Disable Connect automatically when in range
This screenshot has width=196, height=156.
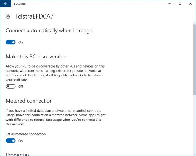pyautogui.click(x=11, y=42)
